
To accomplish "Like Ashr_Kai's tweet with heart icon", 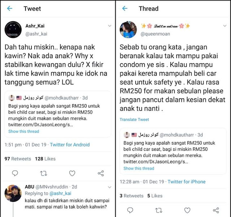I will (x=72, y=173).
